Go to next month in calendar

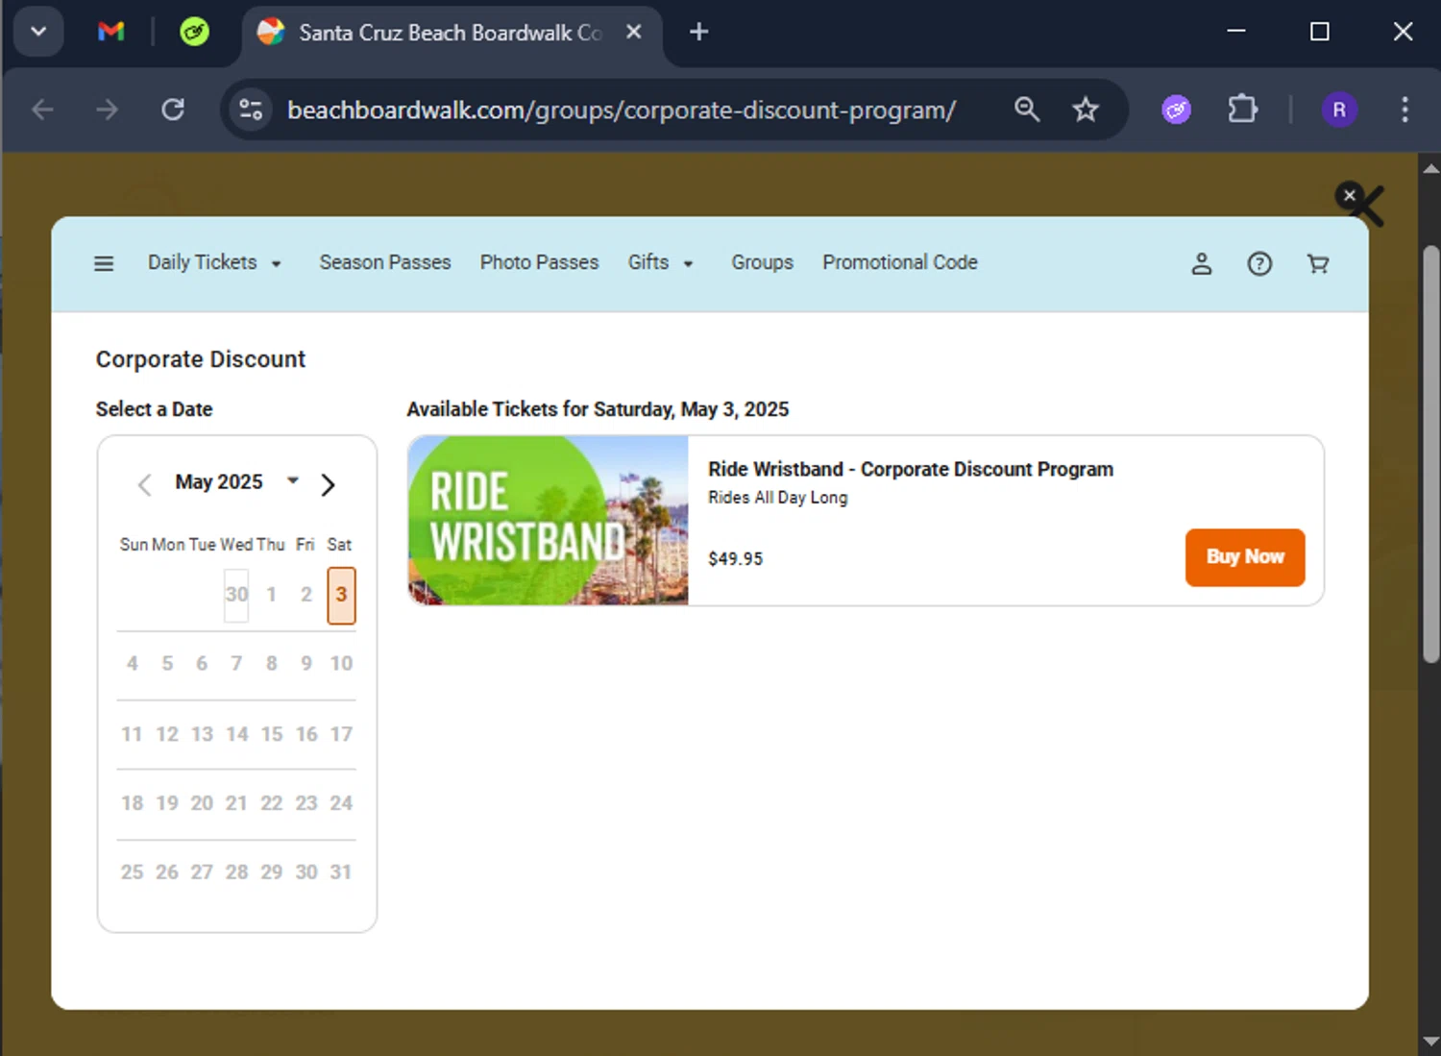[328, 484]
